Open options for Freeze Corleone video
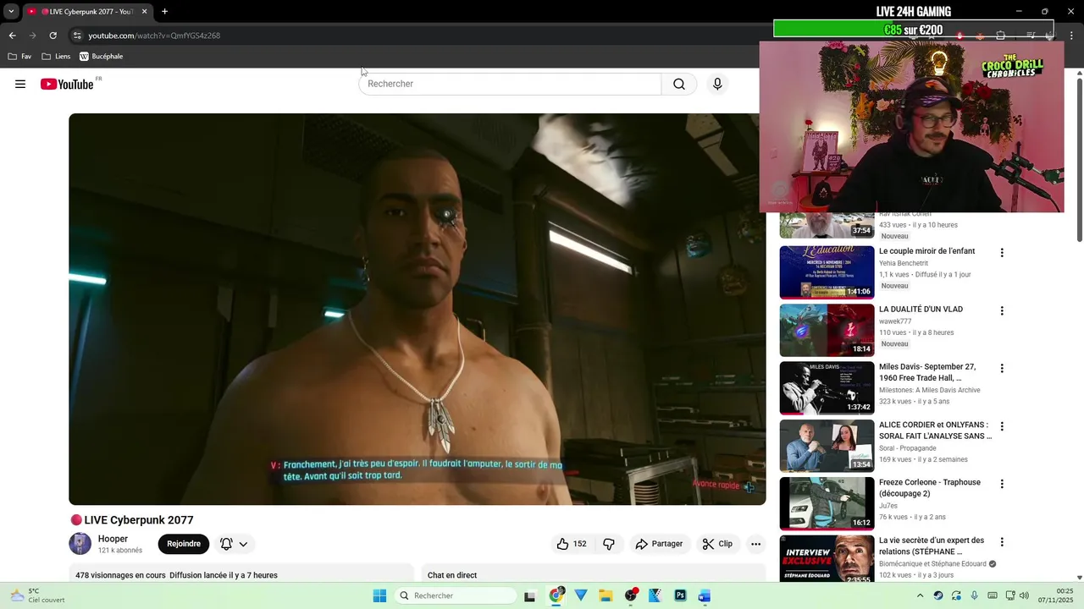Image resolution: width=1084 pixels, height=609 pixels. tap(1002, 485)
